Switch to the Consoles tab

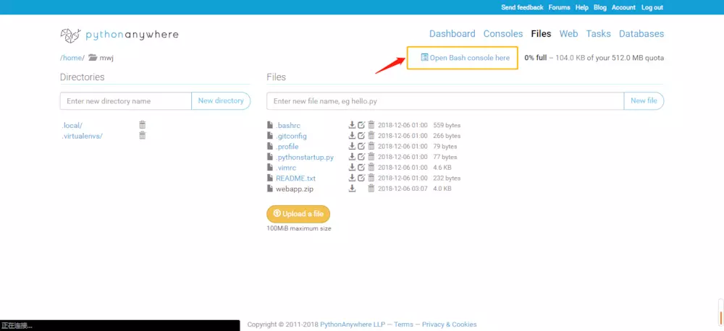(503, 34)
